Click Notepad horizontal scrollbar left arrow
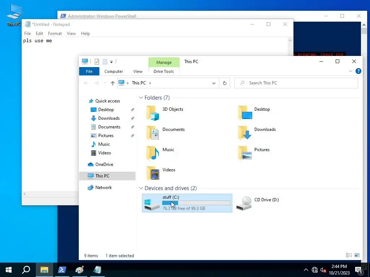Screen dimensions: 370x277 pos(25,194)
